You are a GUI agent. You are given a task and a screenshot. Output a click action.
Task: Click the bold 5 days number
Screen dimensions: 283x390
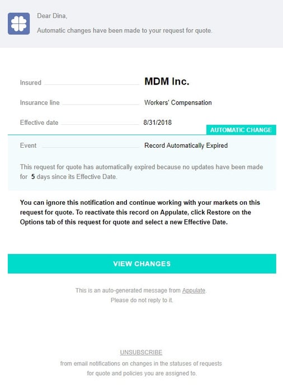[33, 177]
